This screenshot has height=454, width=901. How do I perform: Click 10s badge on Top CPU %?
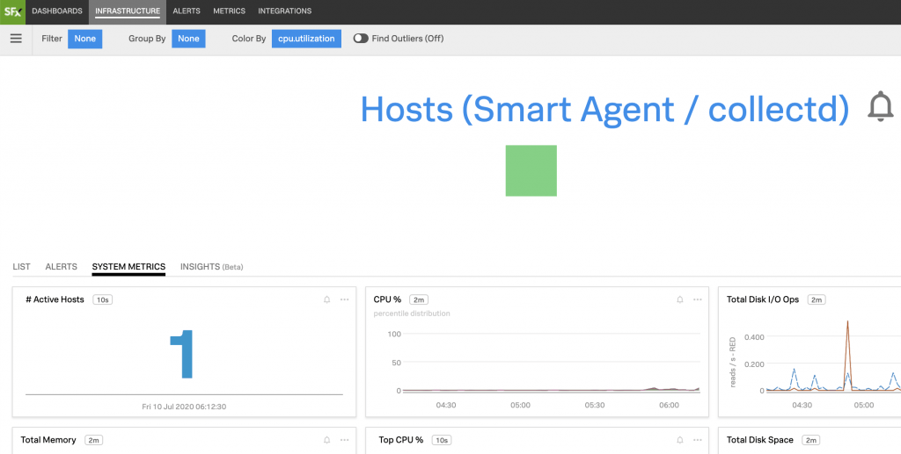(x=442, y=440)
